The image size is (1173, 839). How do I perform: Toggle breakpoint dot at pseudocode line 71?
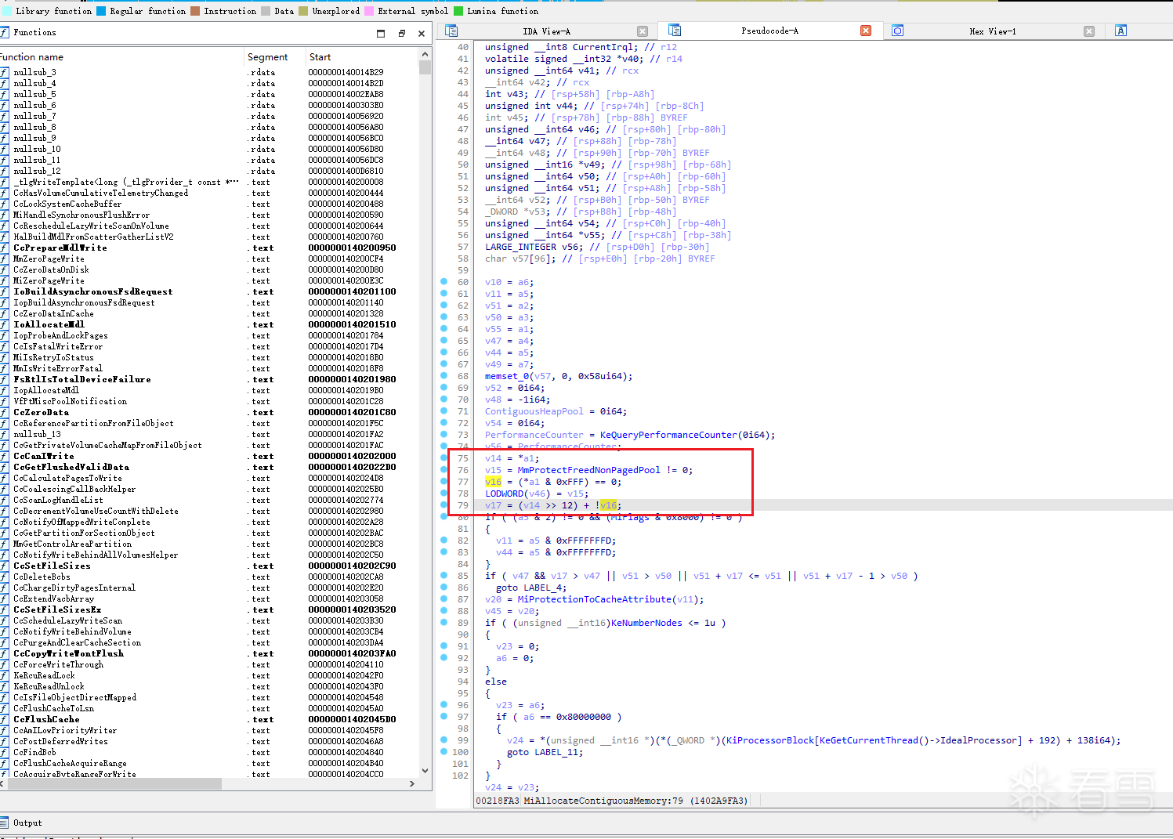pos(444,411)
